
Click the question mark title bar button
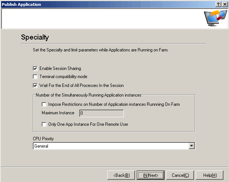click(218, 4)
